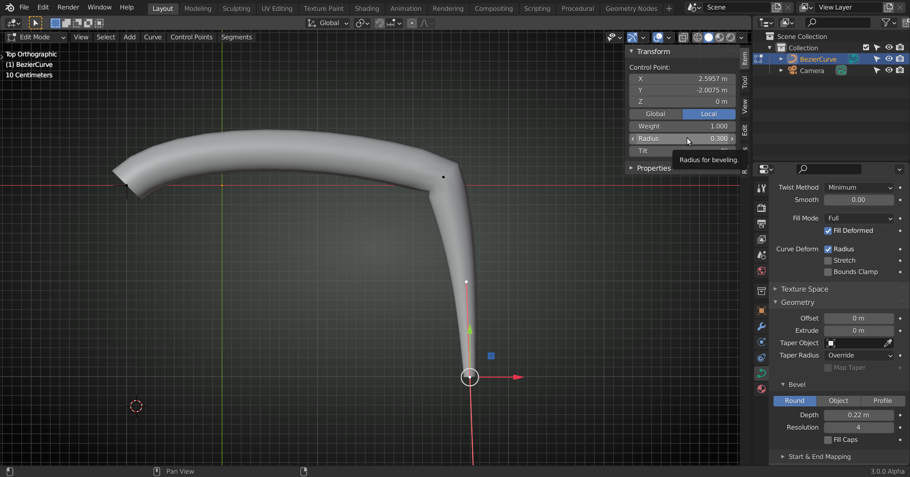This screenshot has height=477, width=910.
Task: Enable the Stretch checkbox under Curve Deform
Action: click(828, 261)
